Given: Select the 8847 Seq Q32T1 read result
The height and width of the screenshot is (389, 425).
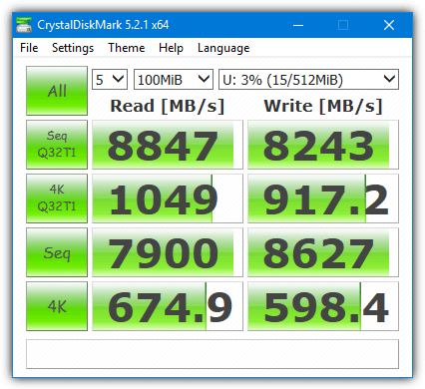Looking at the screenshot, I should pos(168,145).
